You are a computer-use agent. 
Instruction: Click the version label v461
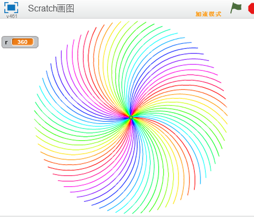[x=12, y=16]
